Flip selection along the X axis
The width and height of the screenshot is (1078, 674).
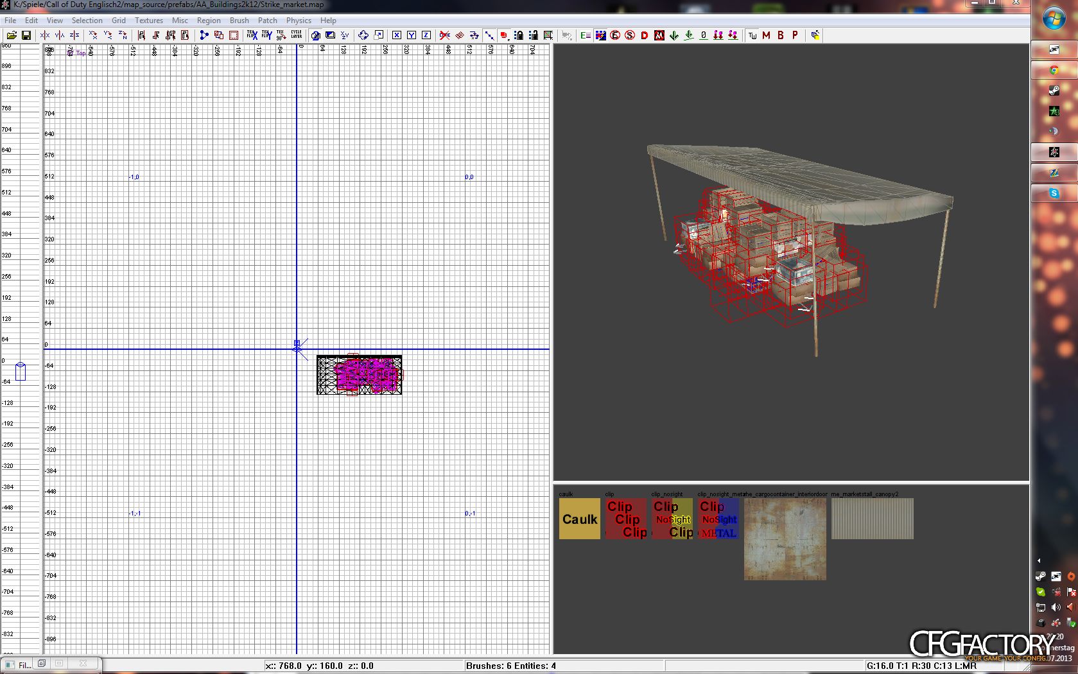point(45,35)
